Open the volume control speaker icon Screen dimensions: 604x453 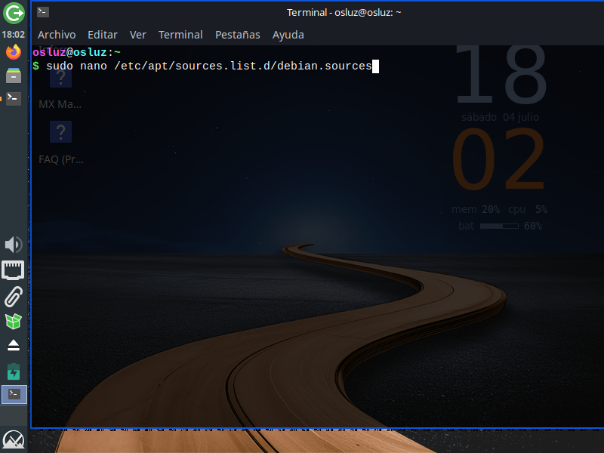pyautogui.click(x=14, y=245)
